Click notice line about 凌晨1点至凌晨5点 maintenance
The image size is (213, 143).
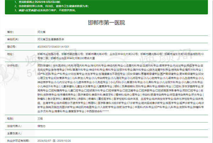click(x=45, y=10)
